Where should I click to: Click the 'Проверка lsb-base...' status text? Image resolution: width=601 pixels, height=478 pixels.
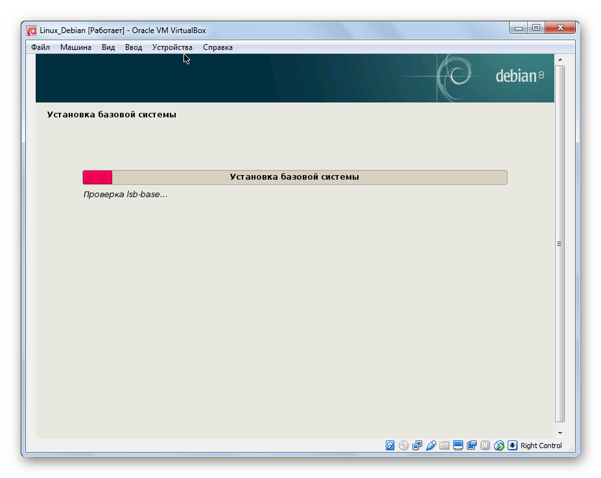point(125,195)
